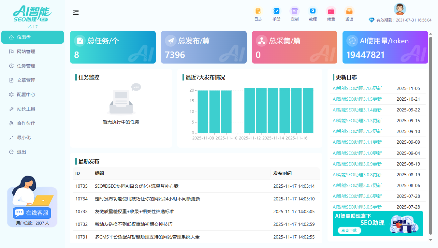Click the user avatar in the top corner
438x248 pixels.
(x=400, y=9)
